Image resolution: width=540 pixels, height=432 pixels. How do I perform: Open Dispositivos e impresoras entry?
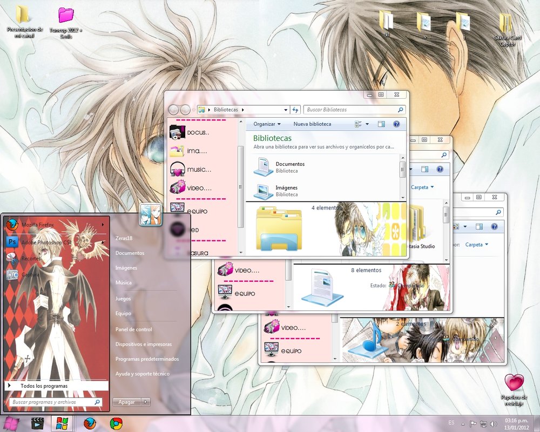(143, 344)
